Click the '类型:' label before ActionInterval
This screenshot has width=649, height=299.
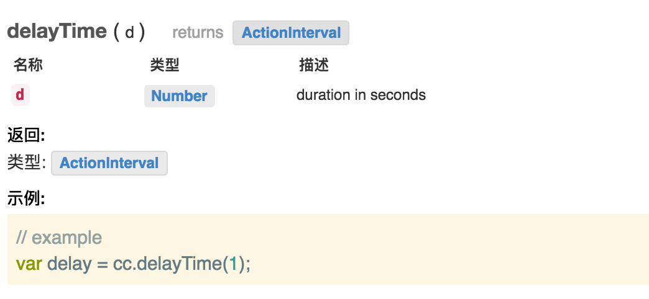click(x=27, y=163)
